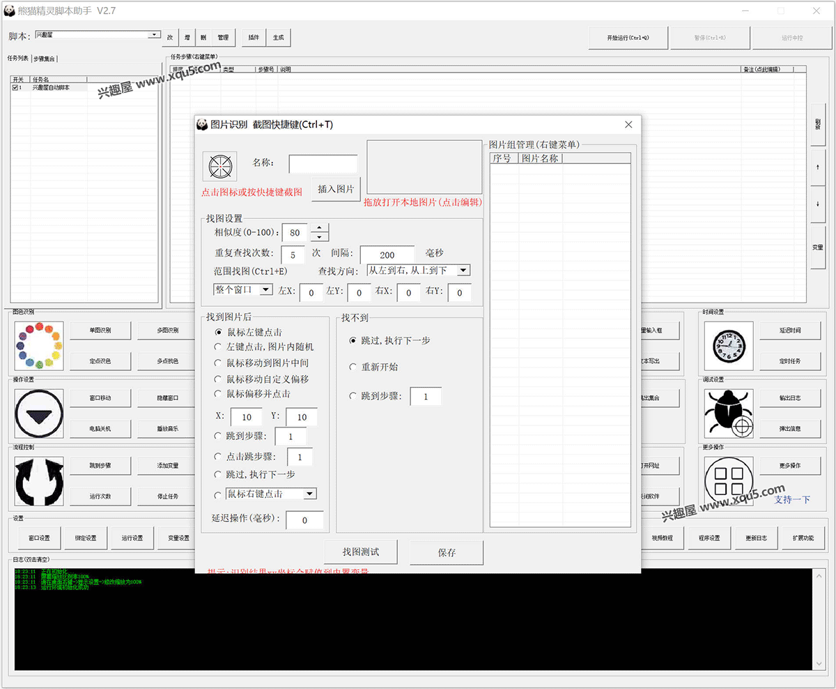Click the 重复查找次数 input field

(293, 255)
